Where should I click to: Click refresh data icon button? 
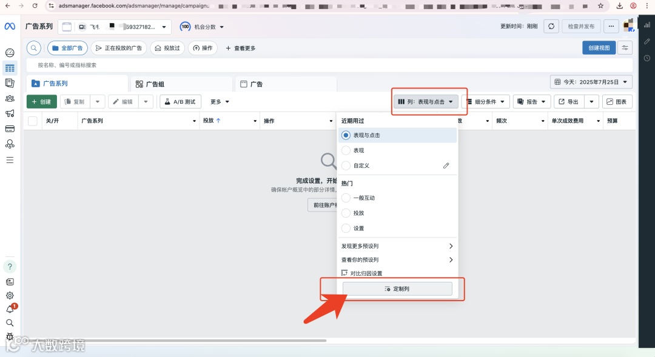(x=551, y=26)
